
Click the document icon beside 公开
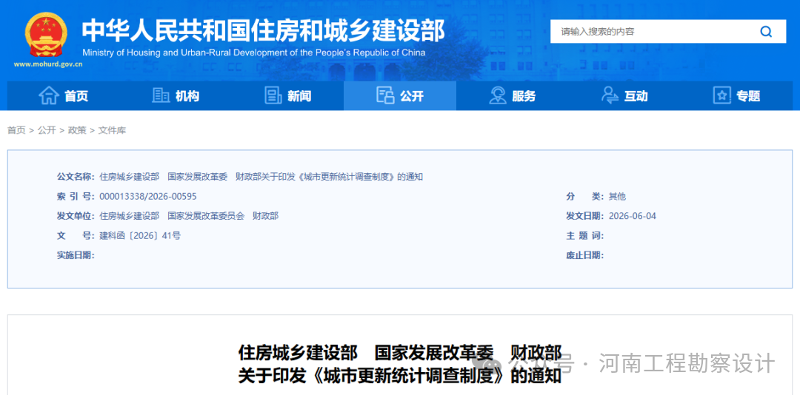click(x=385, y=95)
